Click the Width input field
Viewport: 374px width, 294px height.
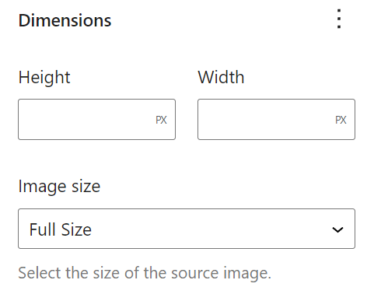(276, 119)
